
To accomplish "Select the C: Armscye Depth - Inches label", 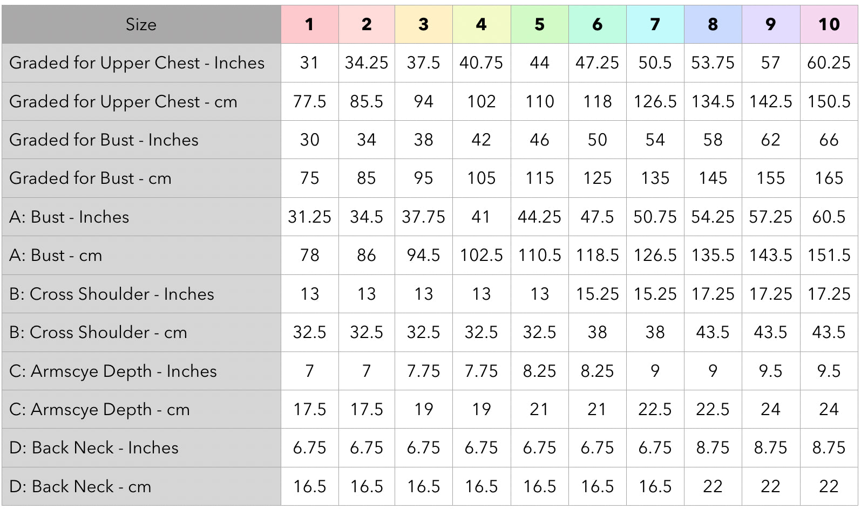I will [113, 371].
